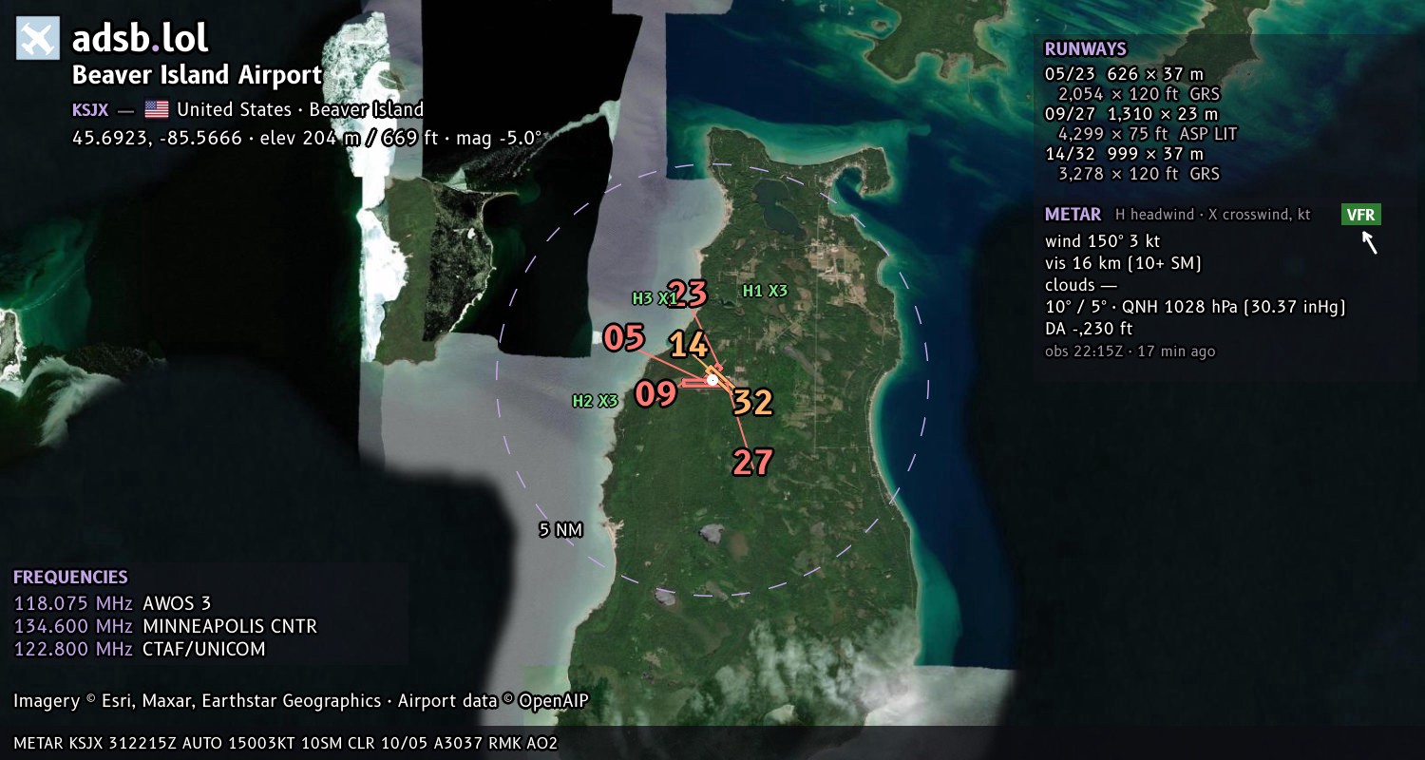Select the FREQUENCIES panel heading
This screenshot has height=760, width=1425.
(x=70, y=578)
